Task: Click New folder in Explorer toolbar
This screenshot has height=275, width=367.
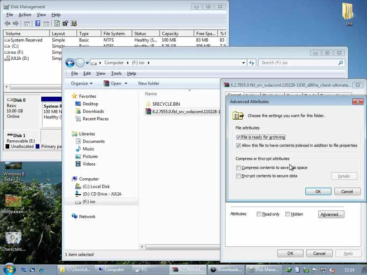Action: pyautogui.click(x=149, y=83)
